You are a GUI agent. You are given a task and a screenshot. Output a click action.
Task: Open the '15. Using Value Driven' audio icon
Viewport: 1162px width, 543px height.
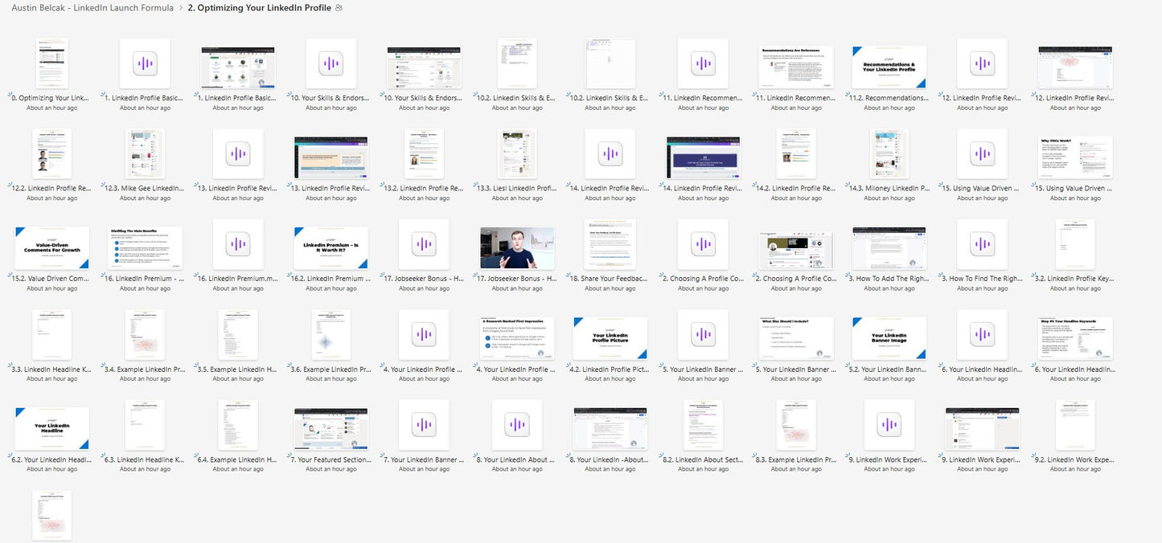pos(982,153)
